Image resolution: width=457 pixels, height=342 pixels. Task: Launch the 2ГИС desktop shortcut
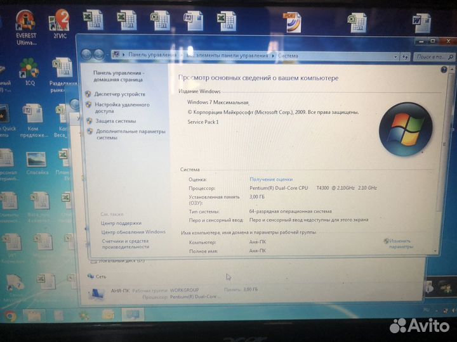pos(60,24)
